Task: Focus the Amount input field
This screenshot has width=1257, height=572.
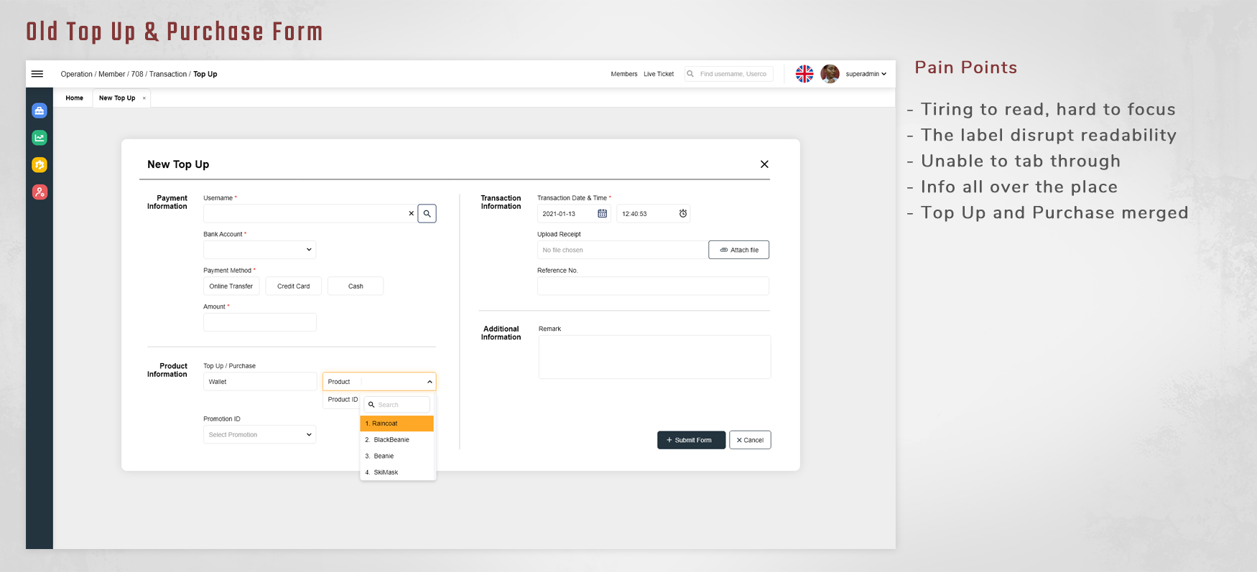Action: (259, 322)
